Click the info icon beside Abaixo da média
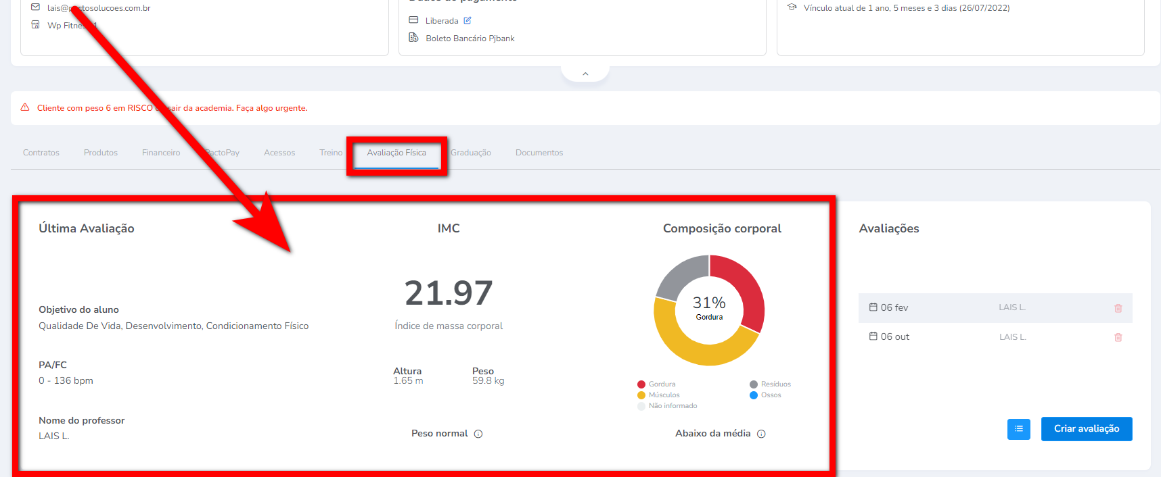This screenshot has width=1161, height=477. coord(761,434)
